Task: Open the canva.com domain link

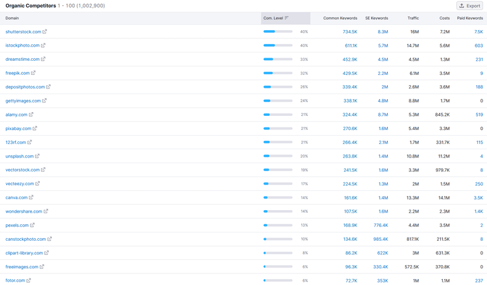Action: pyautogui.click(x=17, y=197)
